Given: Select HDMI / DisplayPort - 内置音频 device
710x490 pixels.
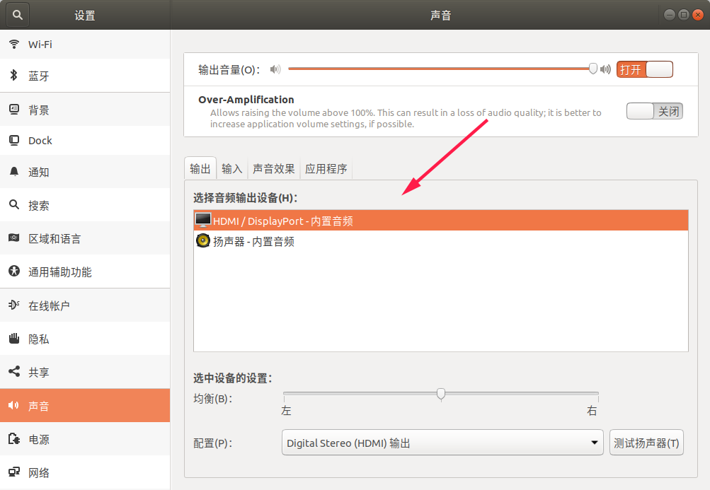Looking at the screenshot, I should (x=441, y=221).
